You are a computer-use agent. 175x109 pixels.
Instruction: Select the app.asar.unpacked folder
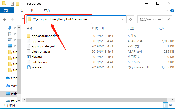click(45, 36)
